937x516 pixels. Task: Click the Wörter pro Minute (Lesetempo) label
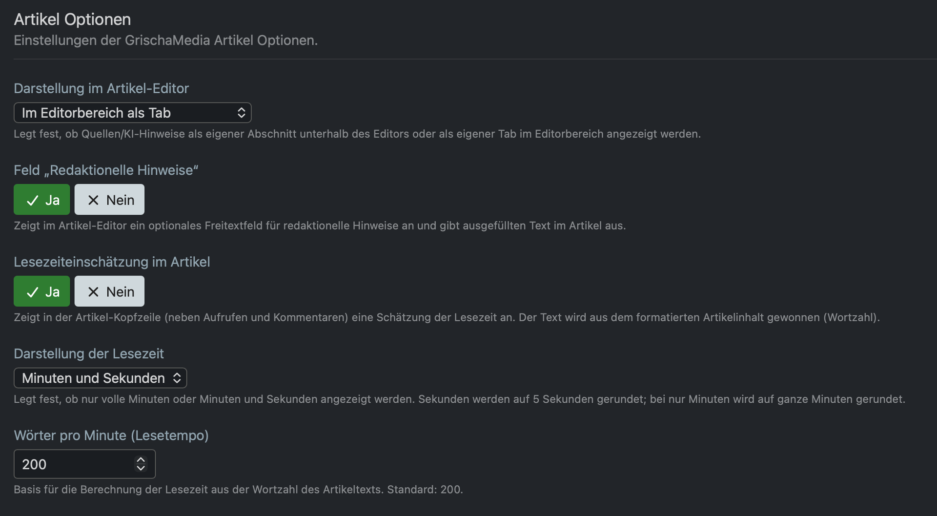[111, 435]
